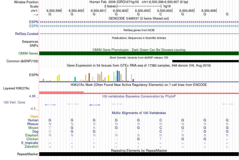Open the "Repeating Elements by RepeatMasker" track title
Screen dimensions: 239x160
[x=139, y=150]
